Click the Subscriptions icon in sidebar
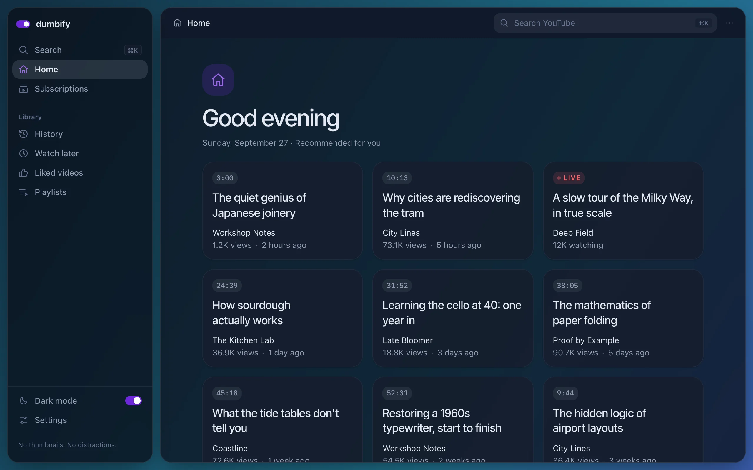 (x=23, y=89)
